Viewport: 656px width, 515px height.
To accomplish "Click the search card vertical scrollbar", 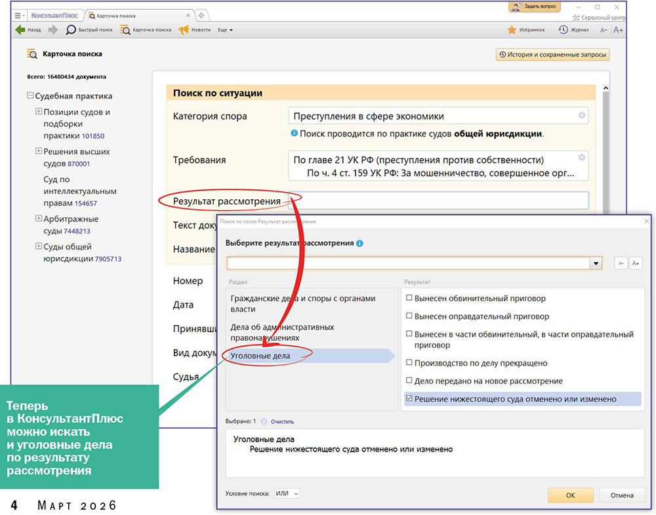I will pos(605,151).
